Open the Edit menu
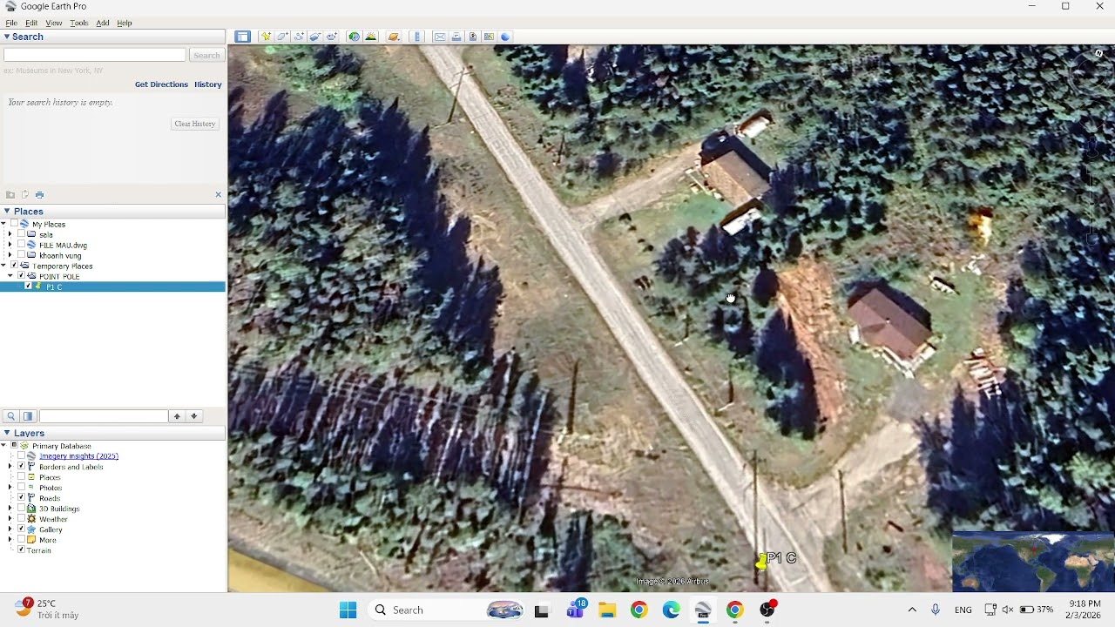The height and width of the screenshot is (627, 1115). tap(31, 23)
